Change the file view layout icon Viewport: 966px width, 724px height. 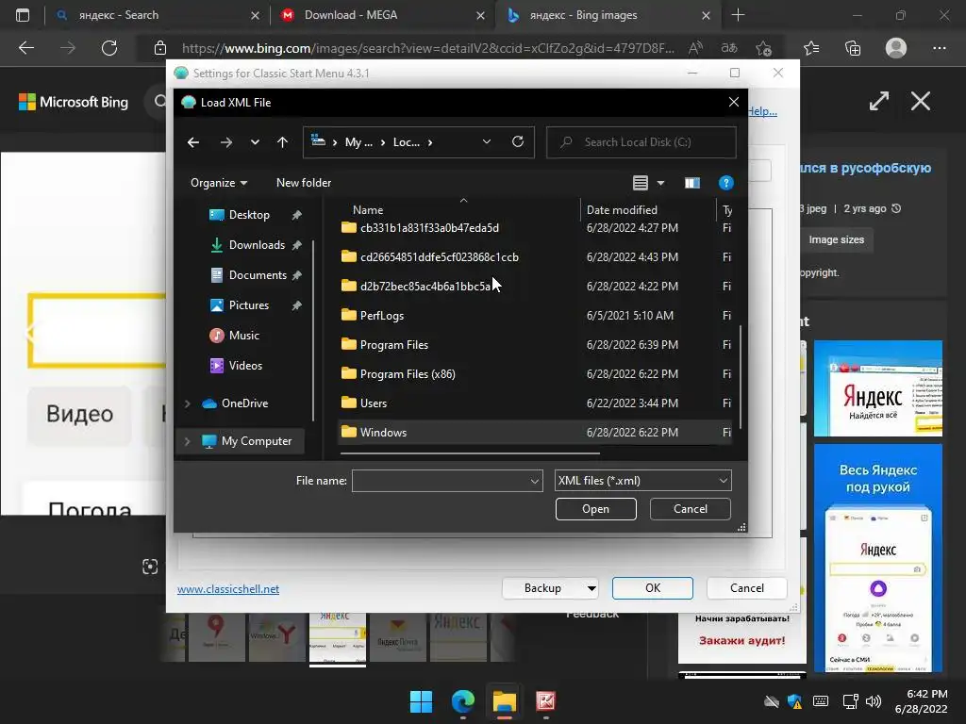pos(641,183)
